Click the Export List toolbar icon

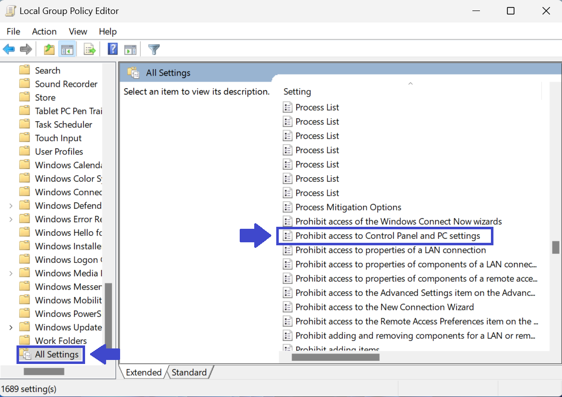[x=90, y=49]
